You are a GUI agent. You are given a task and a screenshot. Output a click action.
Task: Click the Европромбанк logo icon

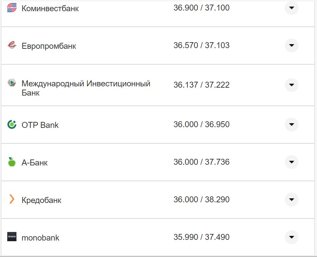point(12,45)
